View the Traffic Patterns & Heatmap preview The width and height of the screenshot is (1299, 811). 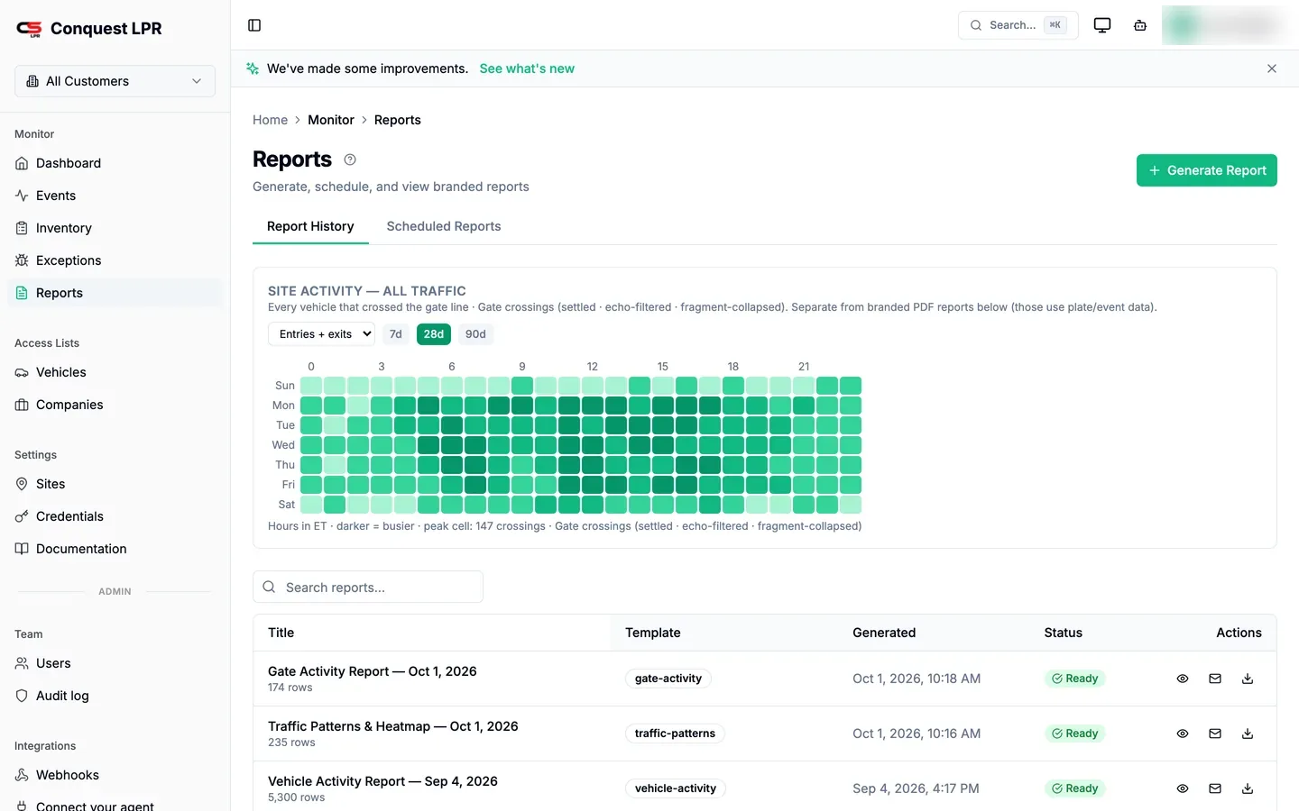point(1183,734)
